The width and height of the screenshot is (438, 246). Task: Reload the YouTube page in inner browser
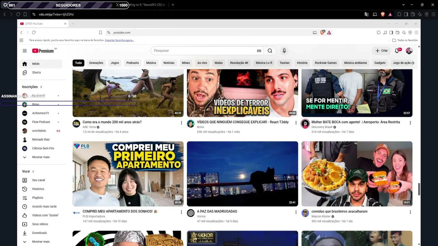point(34,32)
